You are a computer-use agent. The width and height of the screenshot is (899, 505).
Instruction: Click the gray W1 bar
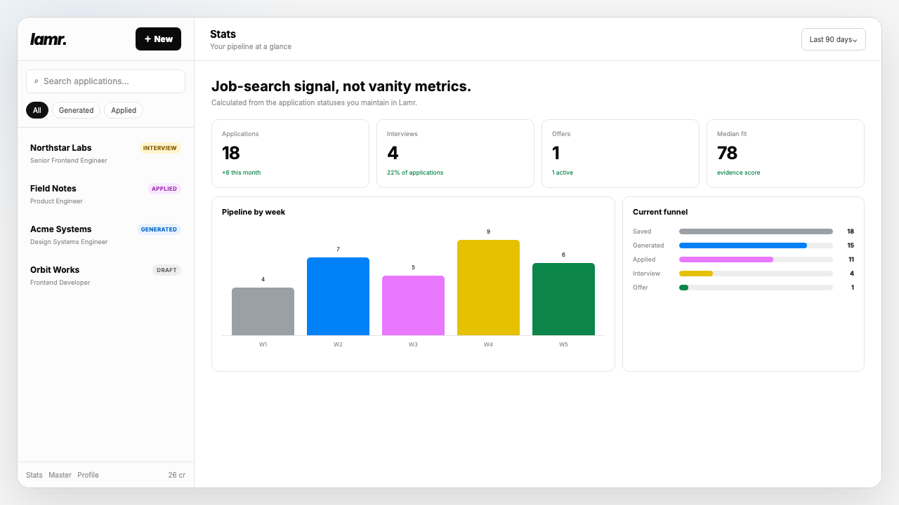coord(263,311)
